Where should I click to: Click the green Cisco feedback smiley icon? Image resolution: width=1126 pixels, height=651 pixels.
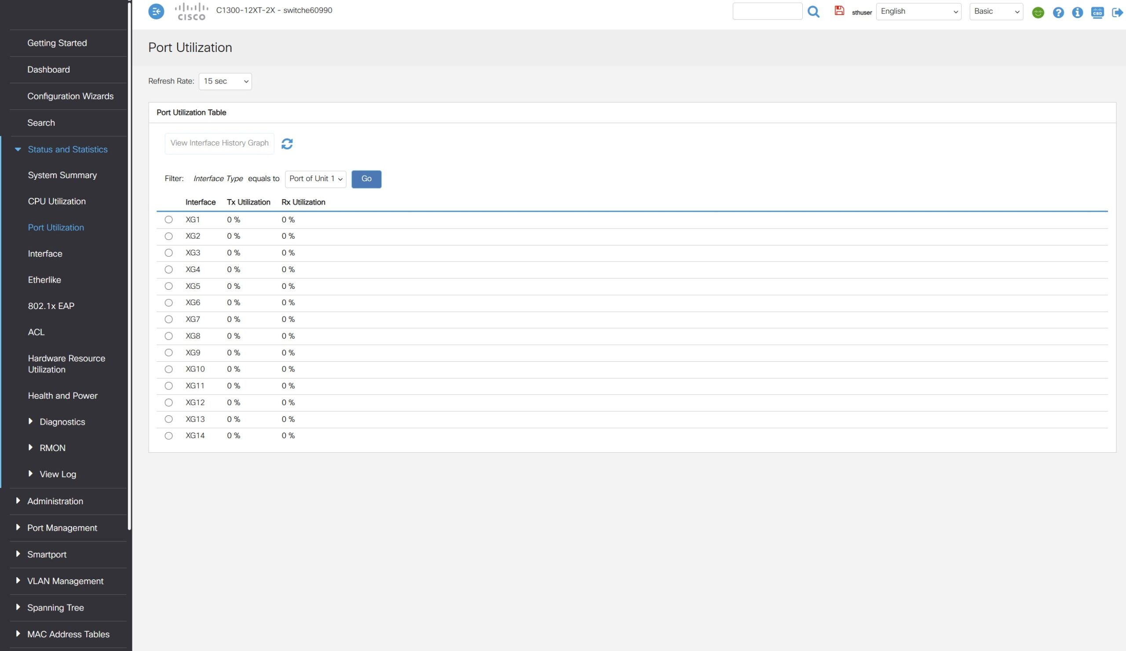pyautogui.click(x=1038, y=12)
